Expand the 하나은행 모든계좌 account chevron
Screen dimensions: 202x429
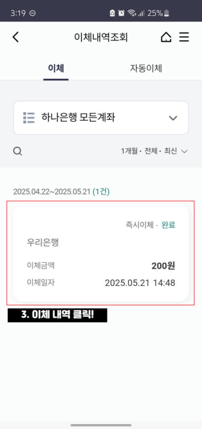[x=173, y=118]
